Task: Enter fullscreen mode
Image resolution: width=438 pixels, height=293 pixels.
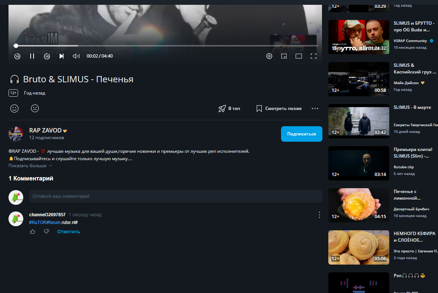Action: (x=314, y=56)
